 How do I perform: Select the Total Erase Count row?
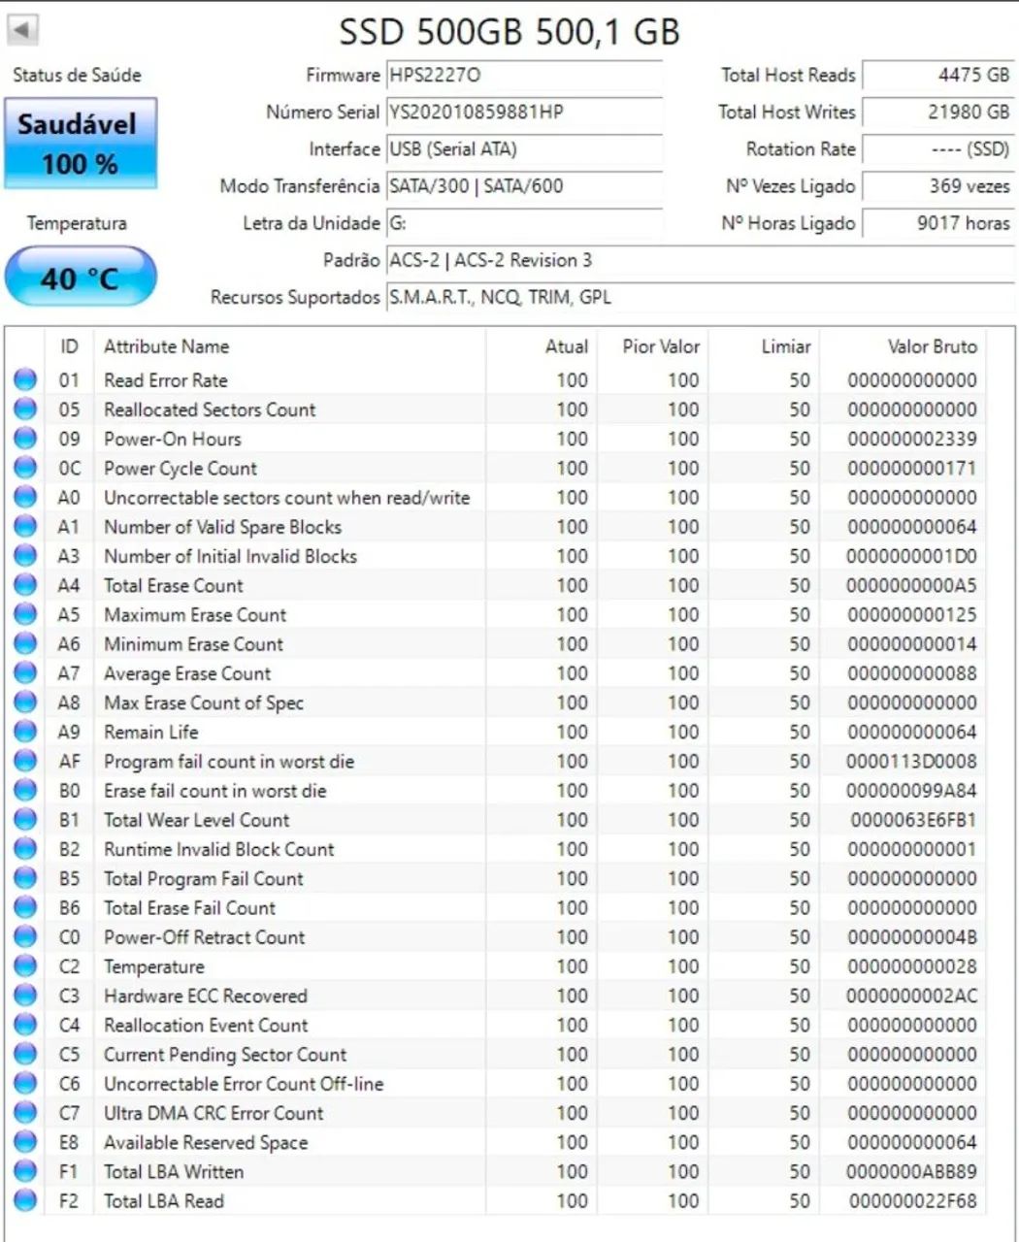pos(291,585)
